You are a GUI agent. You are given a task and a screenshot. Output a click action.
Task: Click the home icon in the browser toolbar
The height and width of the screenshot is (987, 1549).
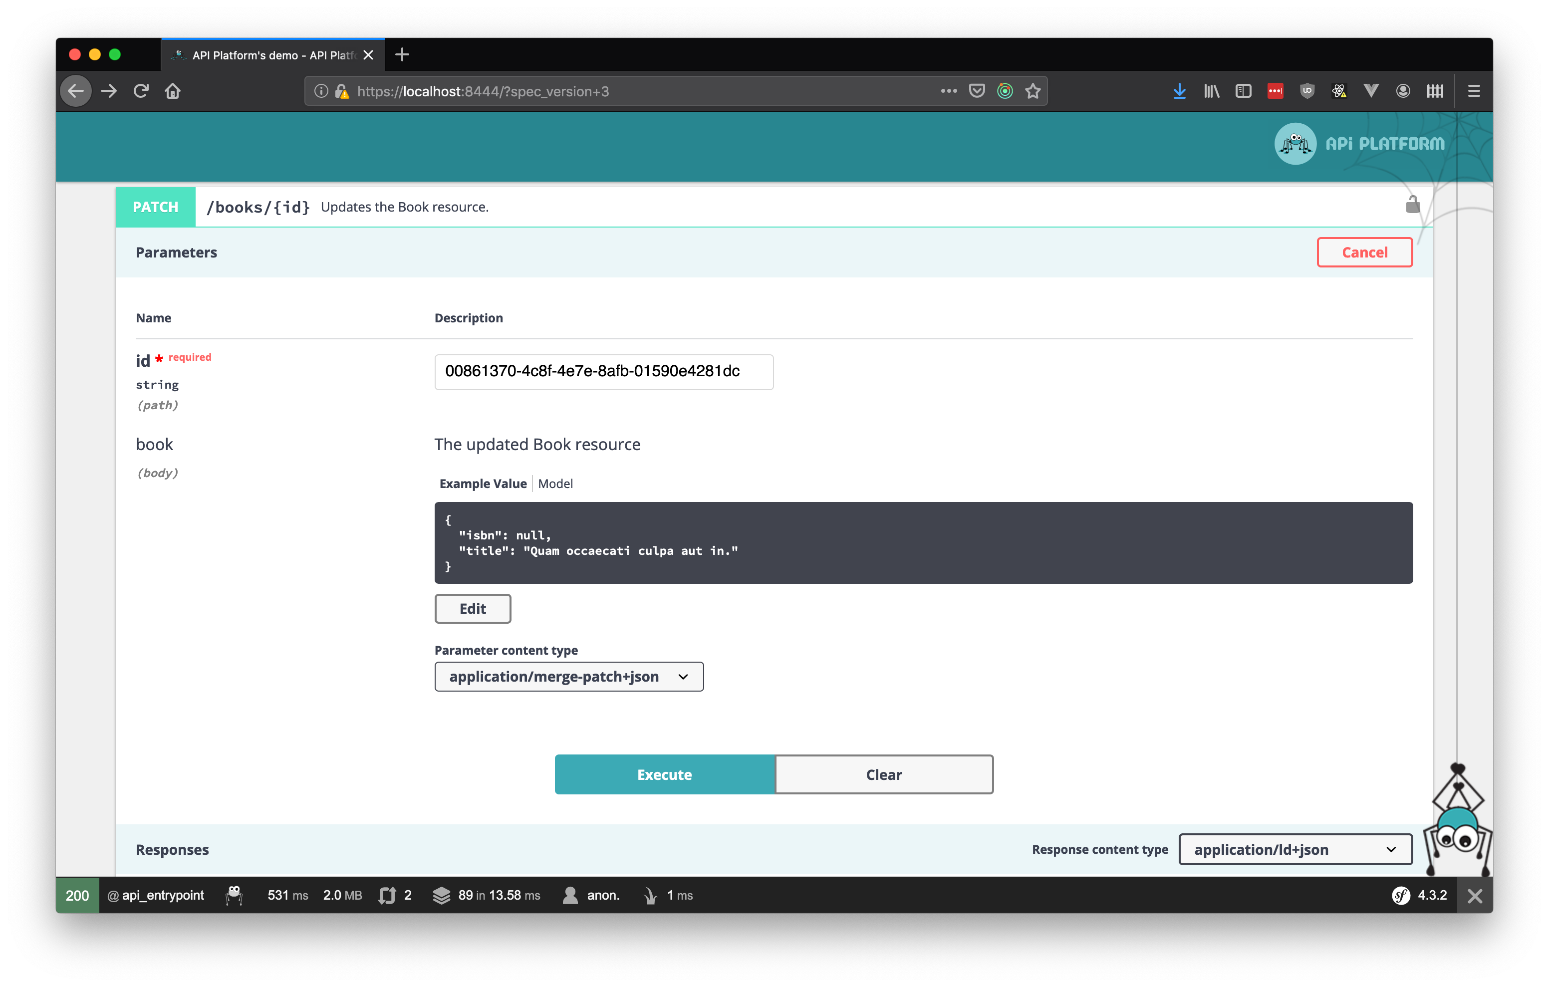[172, 91]
